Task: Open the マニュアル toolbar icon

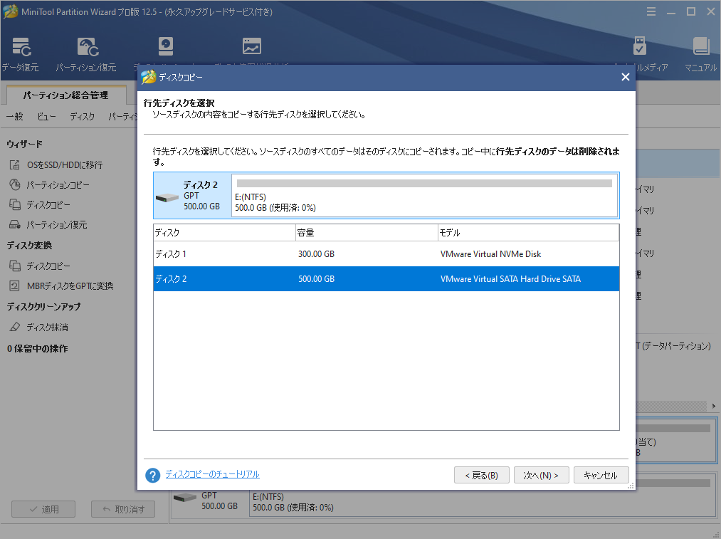Action: click(x=701, y=46)
